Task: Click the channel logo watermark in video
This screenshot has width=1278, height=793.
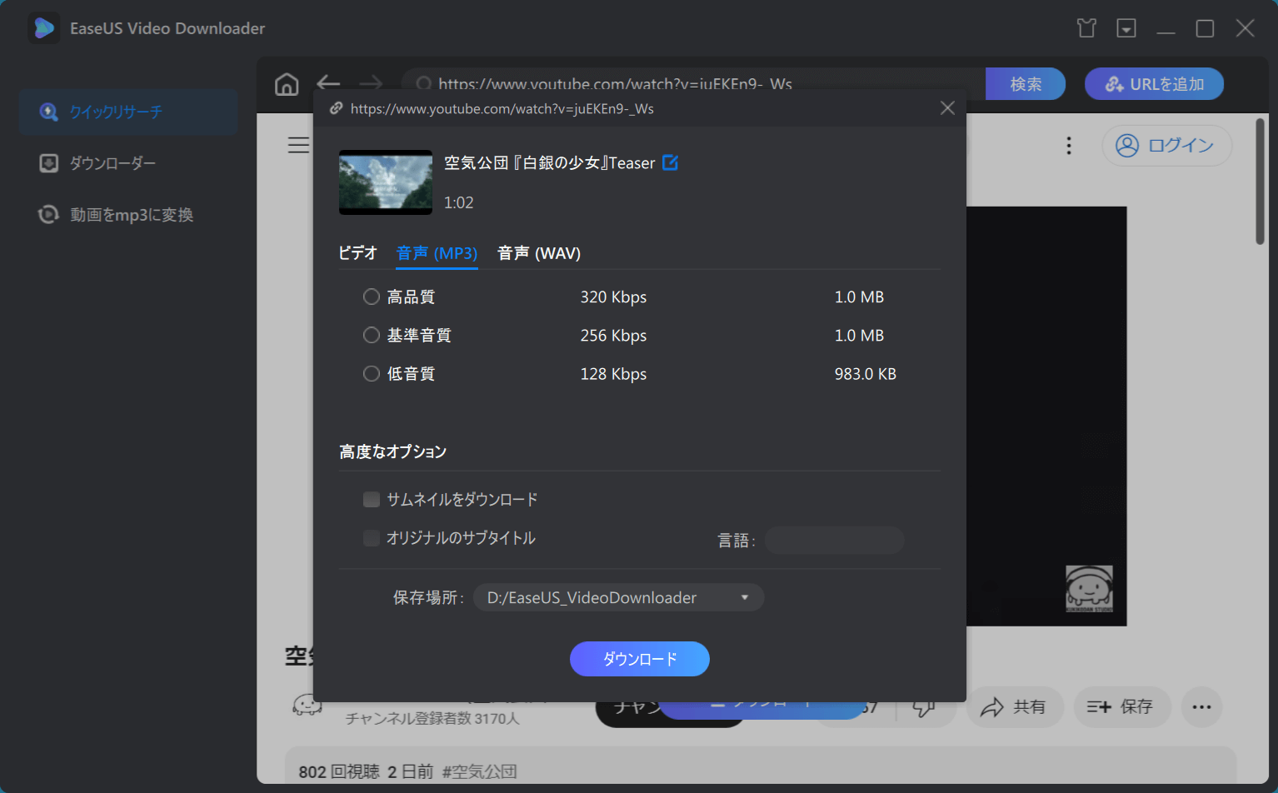Action: (1089, 588)
